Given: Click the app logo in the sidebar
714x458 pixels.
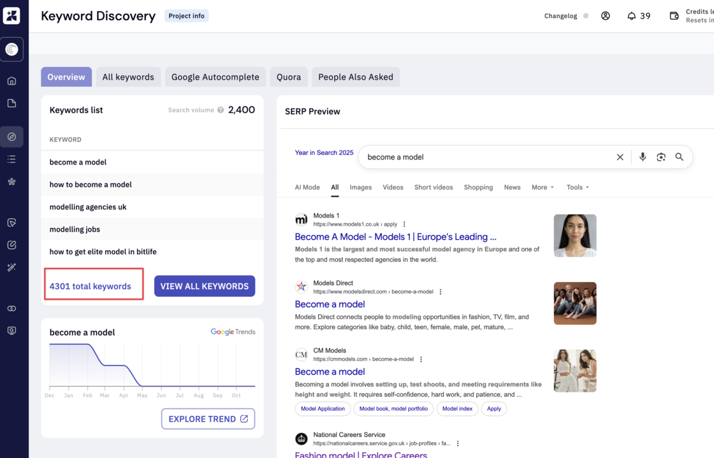Looking at the screenshot, I should click(11, 16).
